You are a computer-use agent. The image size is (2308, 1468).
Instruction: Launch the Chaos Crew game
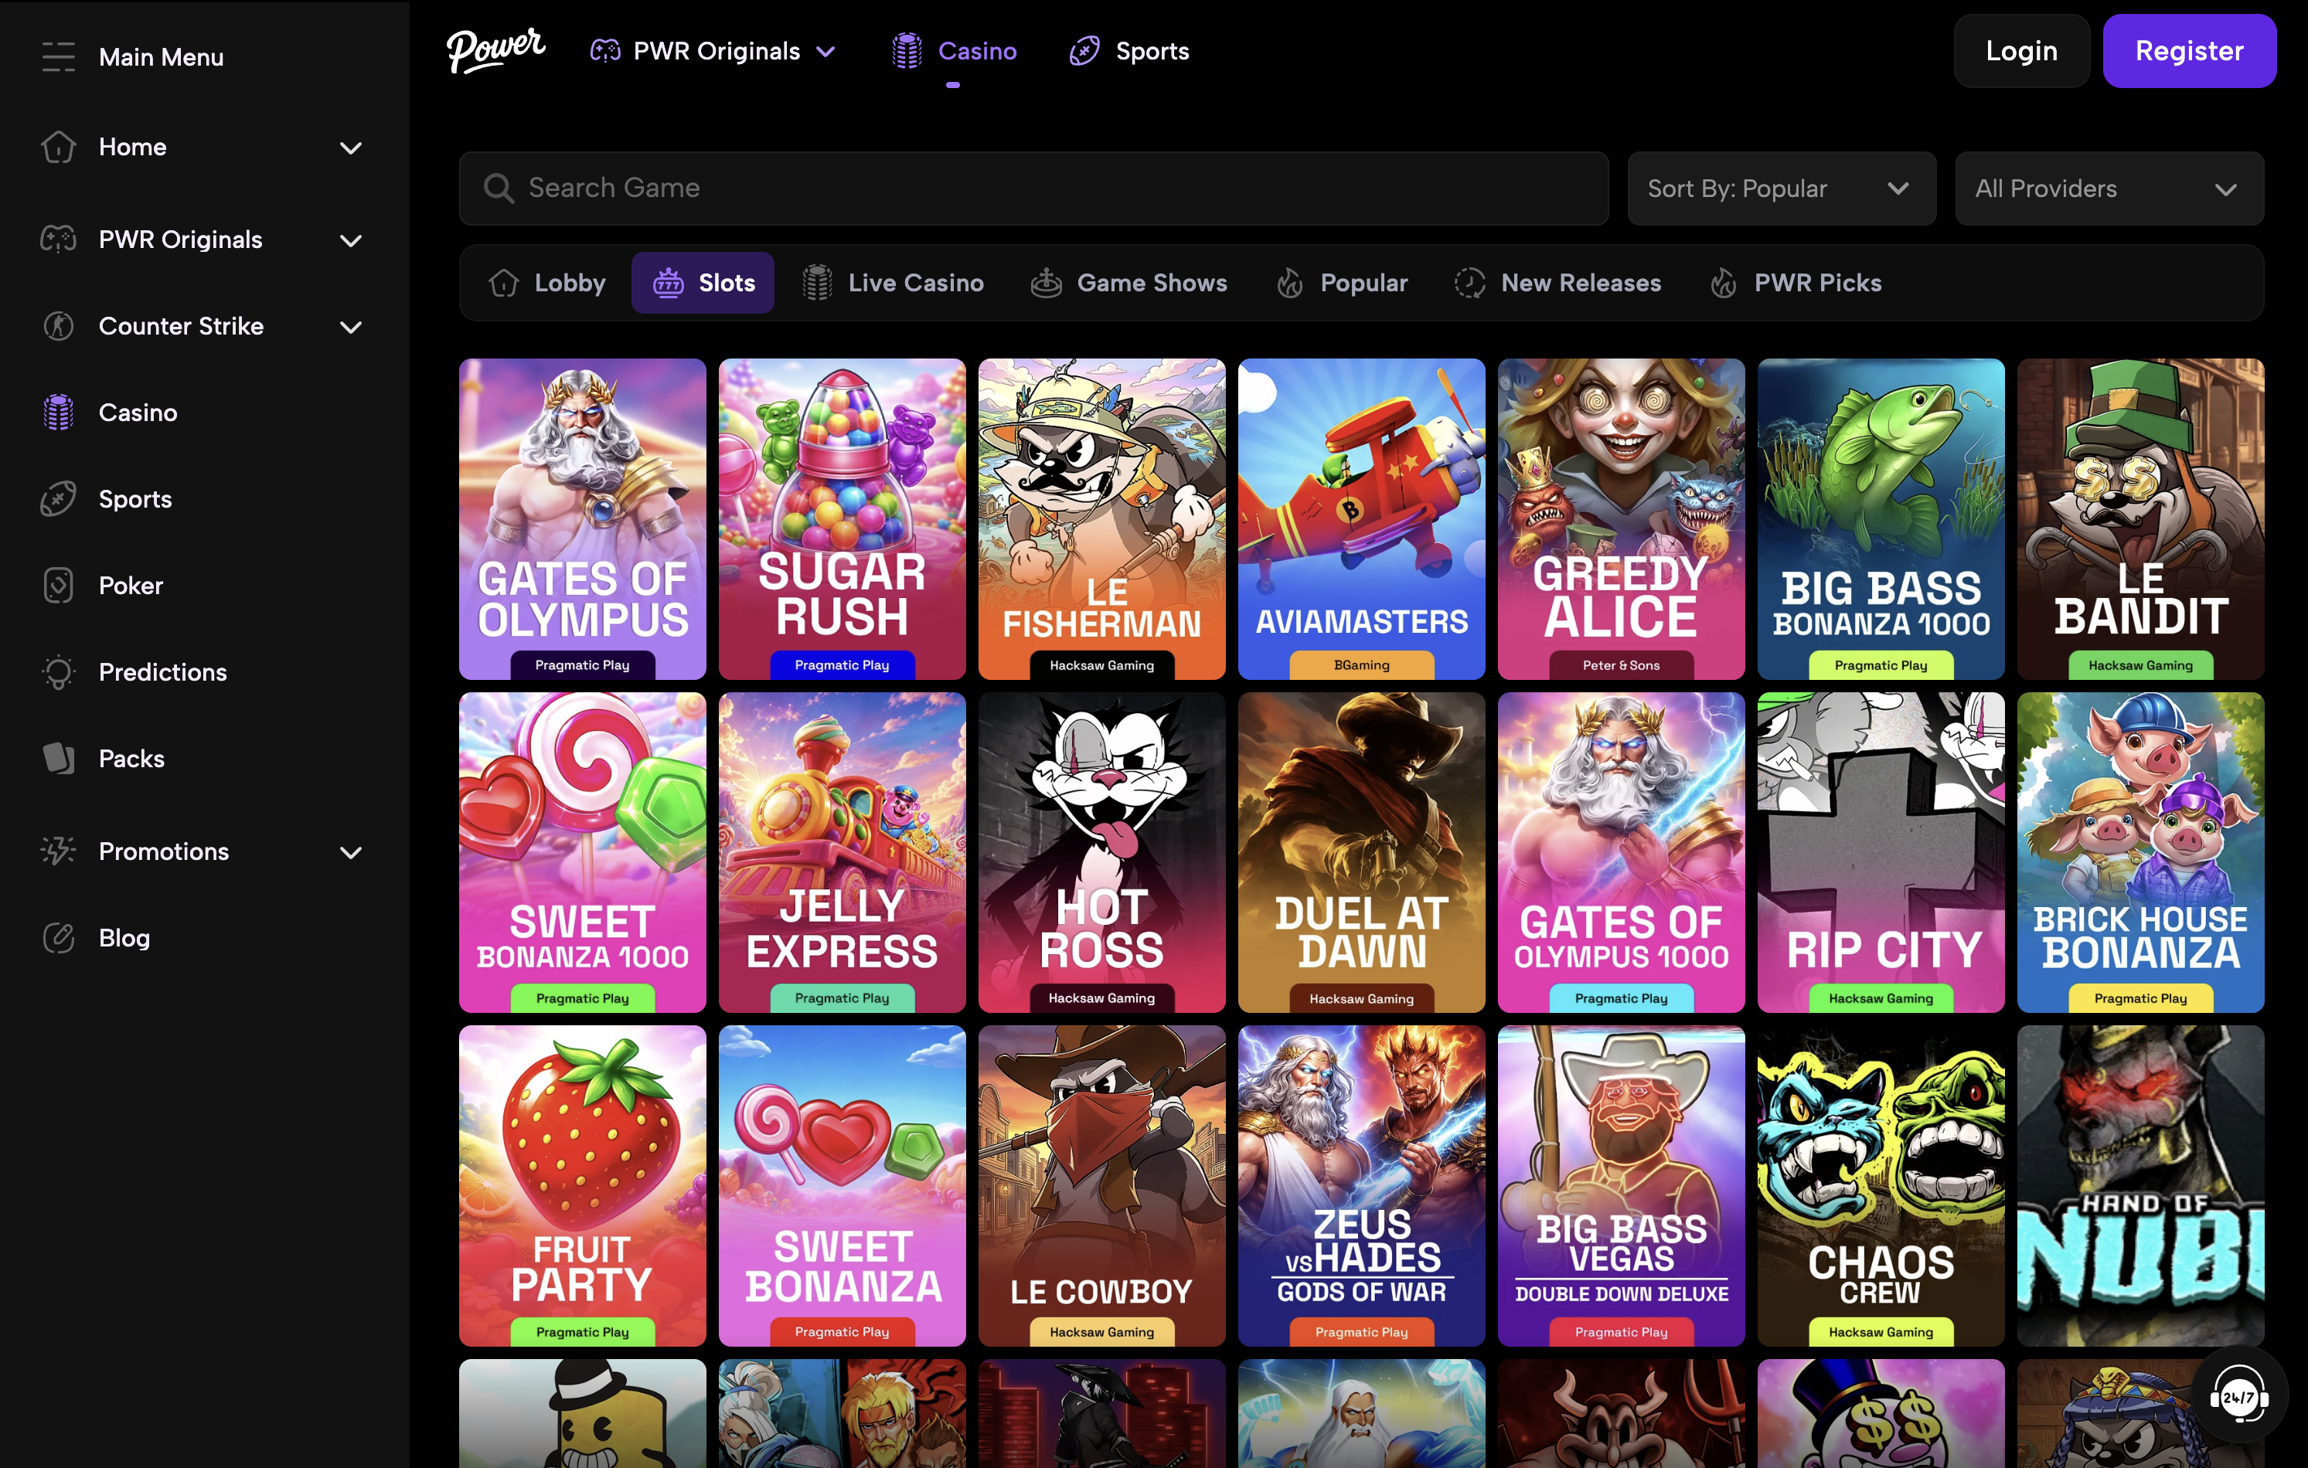tap(1881, 1185)
